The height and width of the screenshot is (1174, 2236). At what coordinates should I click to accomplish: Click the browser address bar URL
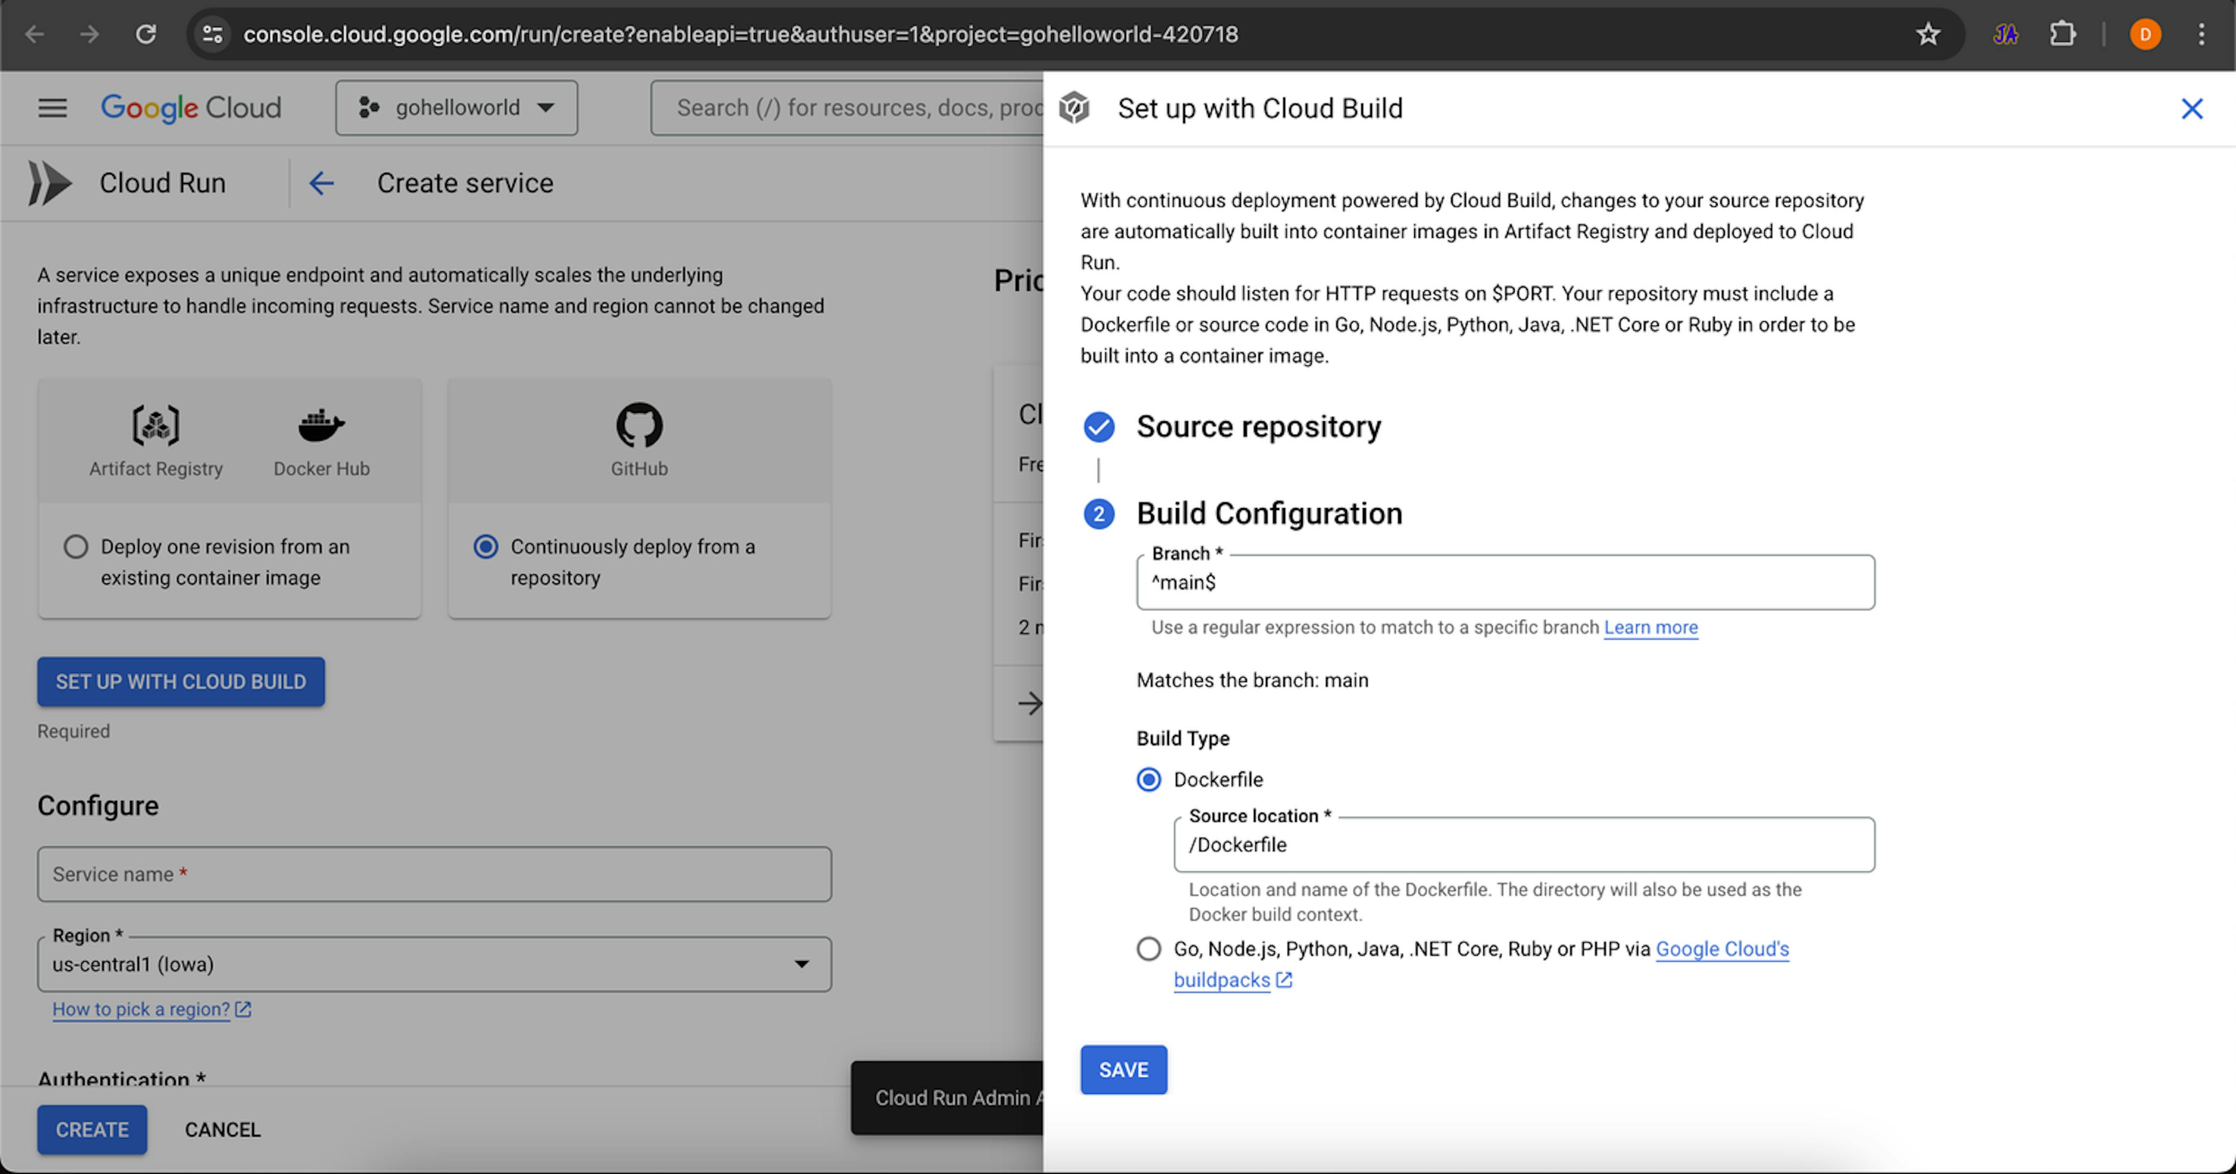pos(740,35)
